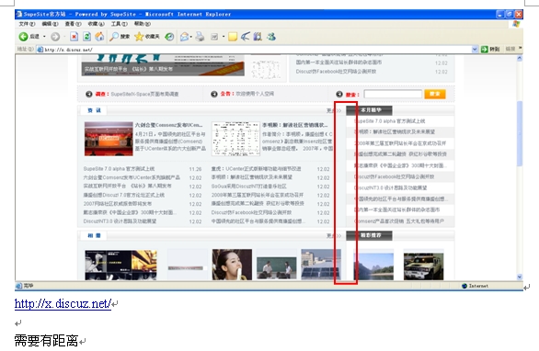Click 更多>> link in the 资讯 section
This screenshot has height=351, width=539.
click(334, 110)
